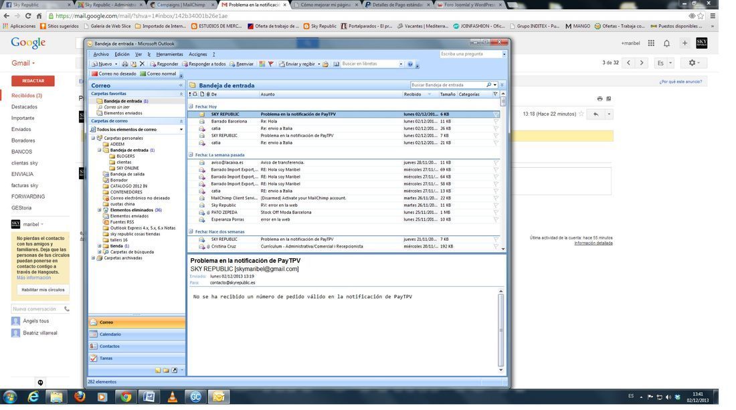Open the Archivo menu in Outlook
This screenshot has height=410, width=736.
[x=101, y=54]
